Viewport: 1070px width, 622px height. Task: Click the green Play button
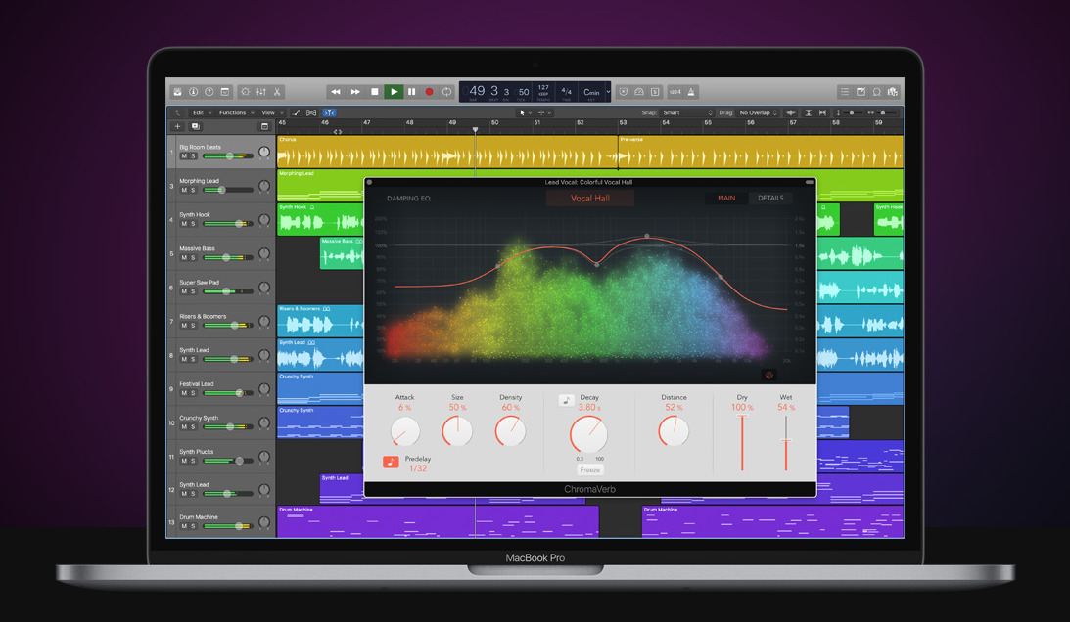click(394, 91)
